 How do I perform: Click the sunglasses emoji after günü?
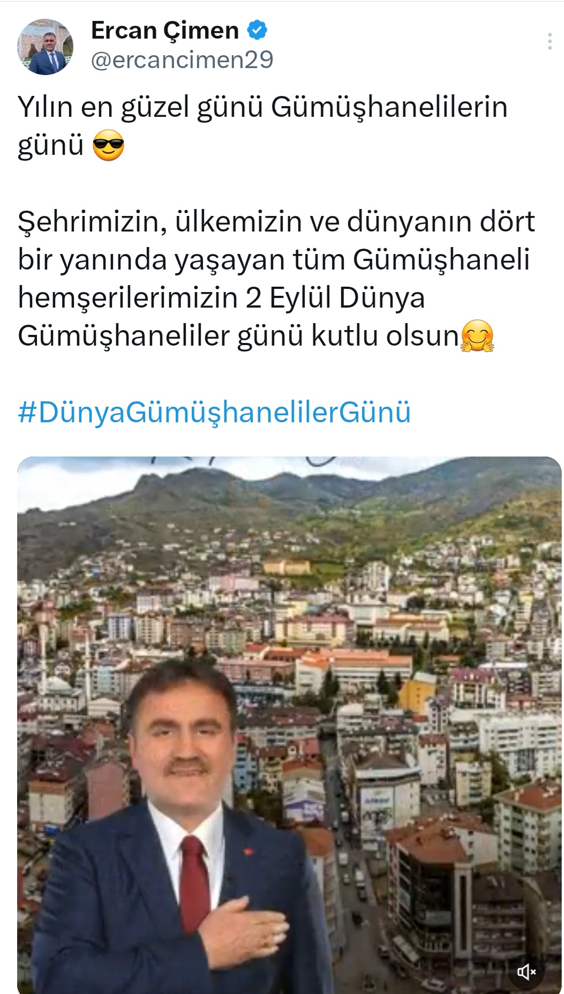click(108, 145)
